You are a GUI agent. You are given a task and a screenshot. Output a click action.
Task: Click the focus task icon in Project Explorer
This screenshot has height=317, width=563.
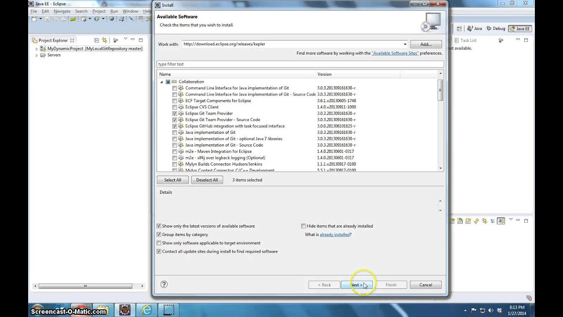[116, 41]
